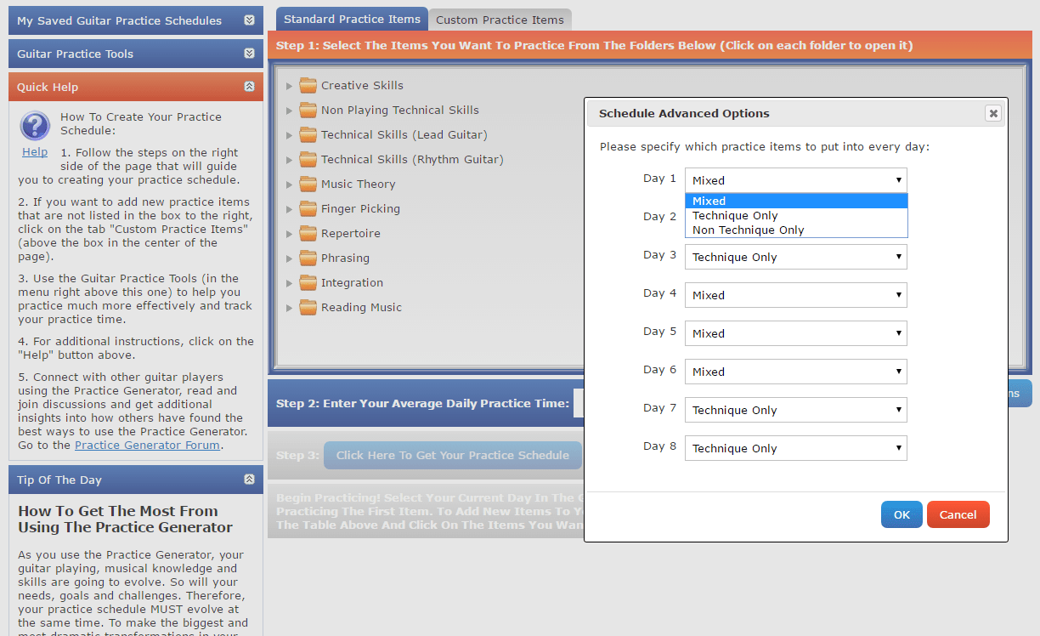Click the Music Theory folder icon
This screenshot has width=1040, height=636.
tap(308, 184)
